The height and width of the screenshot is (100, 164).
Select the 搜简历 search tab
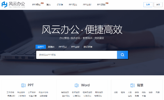tap(51, 47)
